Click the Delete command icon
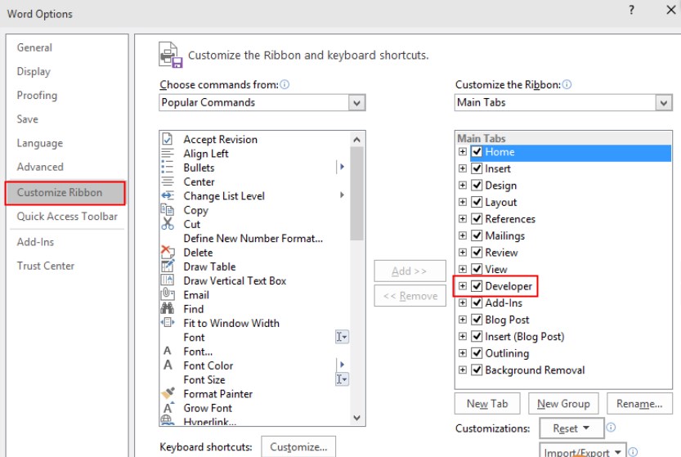 click(x=168, y=253)
